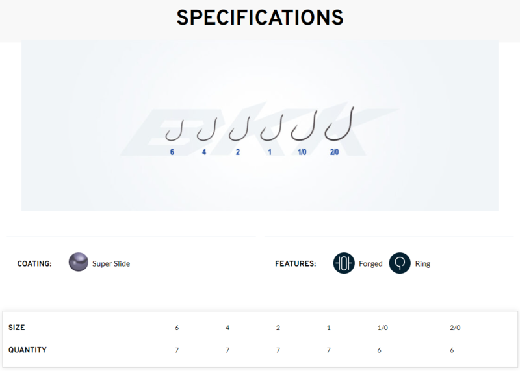
Task: Click quantity value under size 1/0
Action: click(380, 350)
